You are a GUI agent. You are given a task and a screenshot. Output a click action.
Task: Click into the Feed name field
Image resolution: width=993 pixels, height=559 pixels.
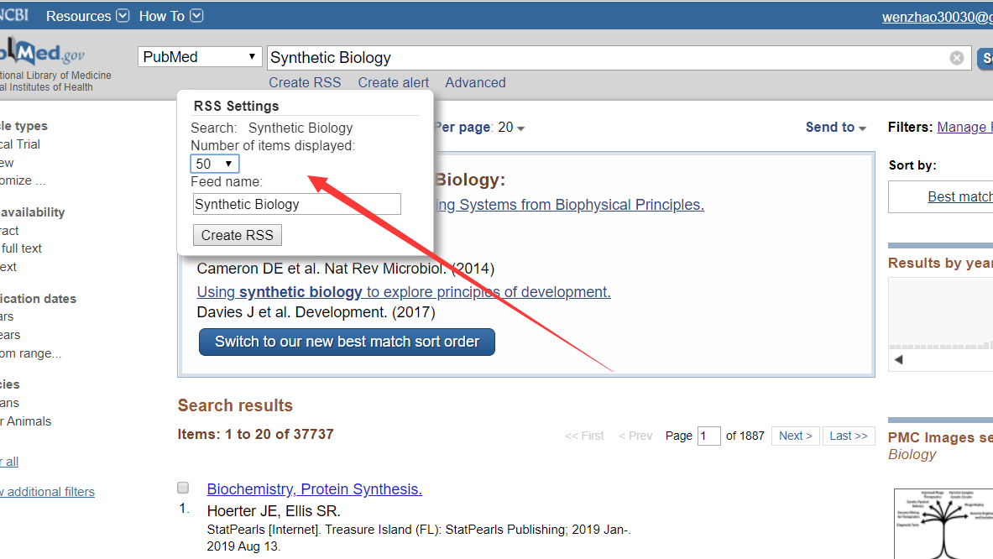tap(296, 204)
